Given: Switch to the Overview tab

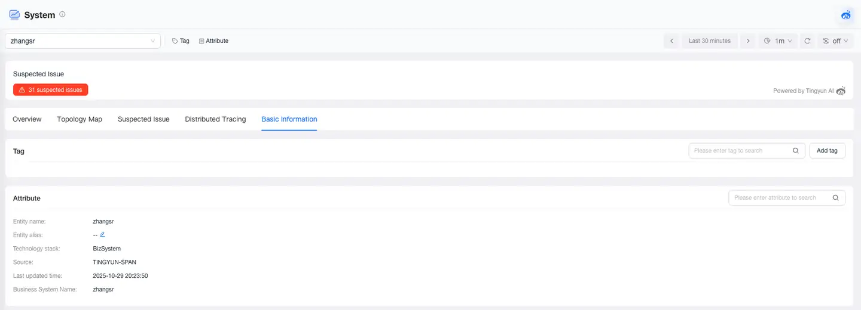Looking at the screenshot, I should 27,119.
